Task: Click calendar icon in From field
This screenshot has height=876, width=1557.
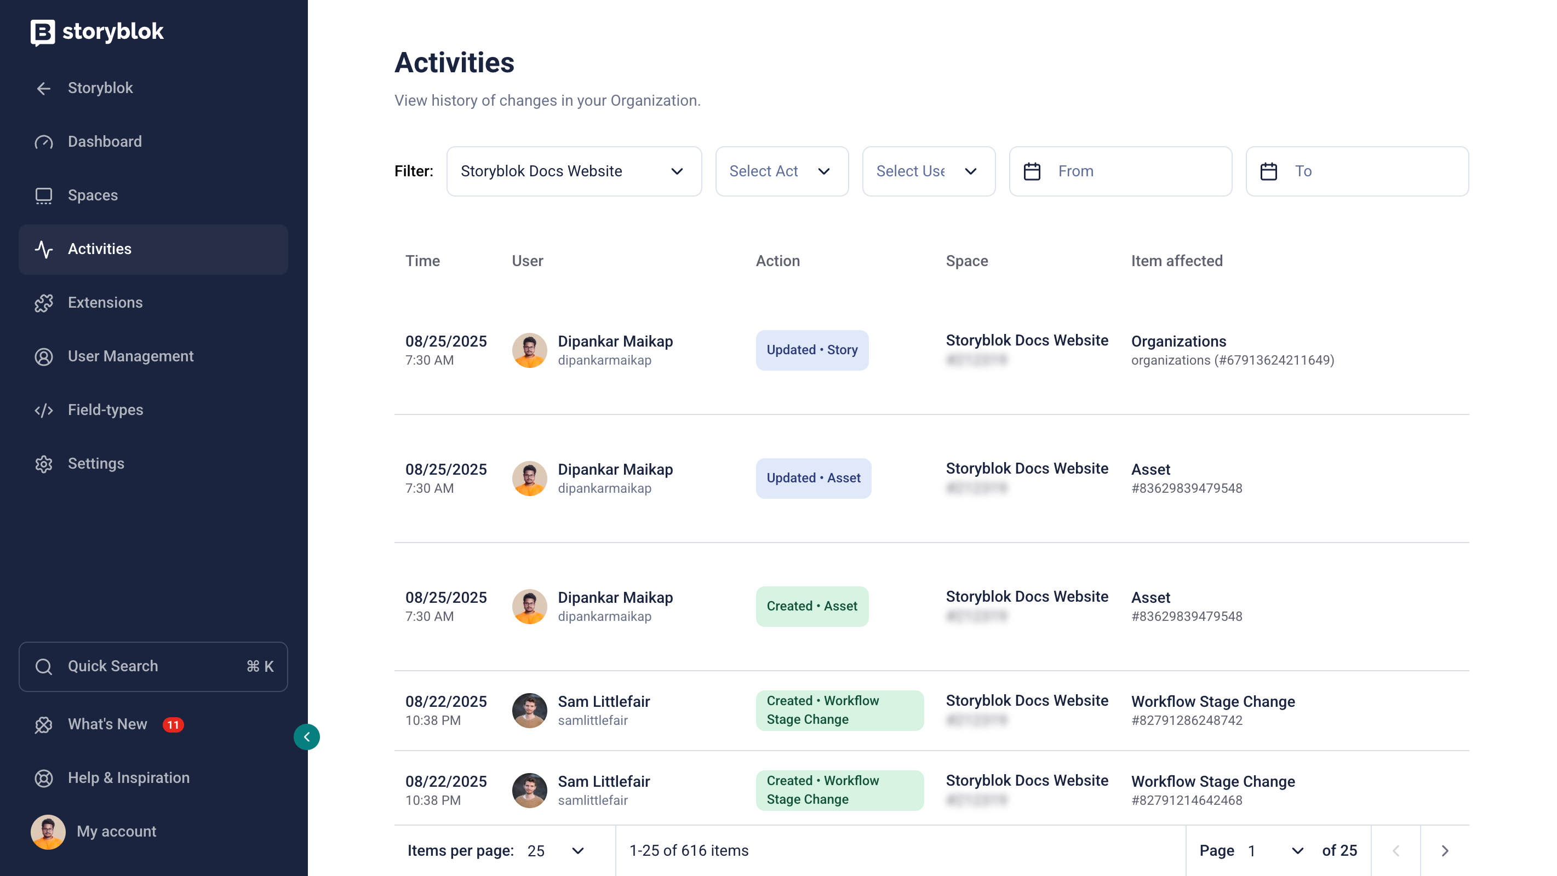Action: click(1032, 171)
